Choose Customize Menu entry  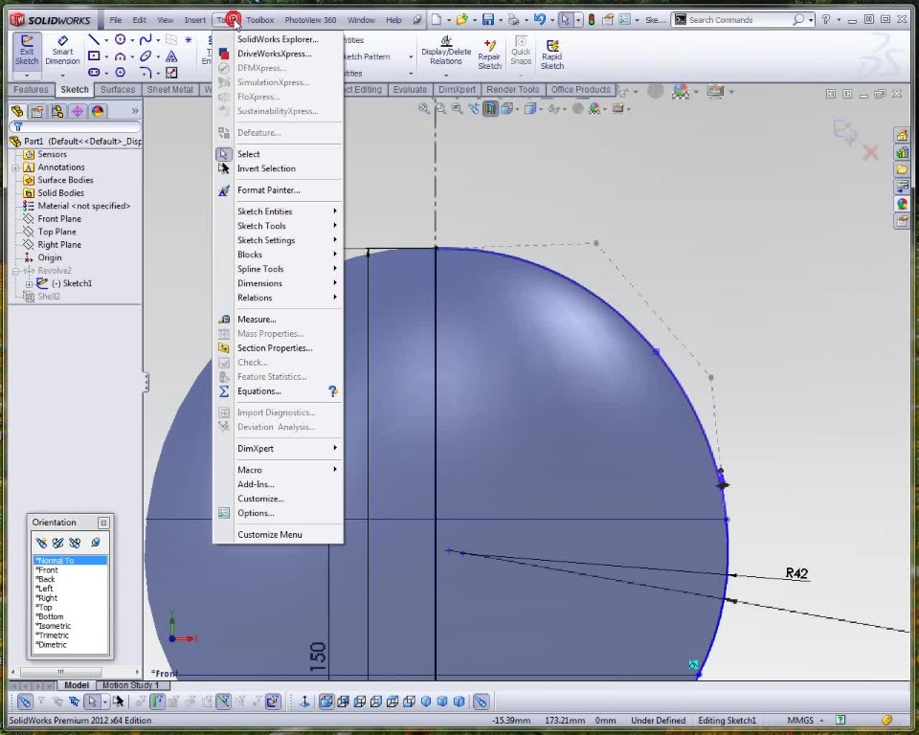coord(278,535)
